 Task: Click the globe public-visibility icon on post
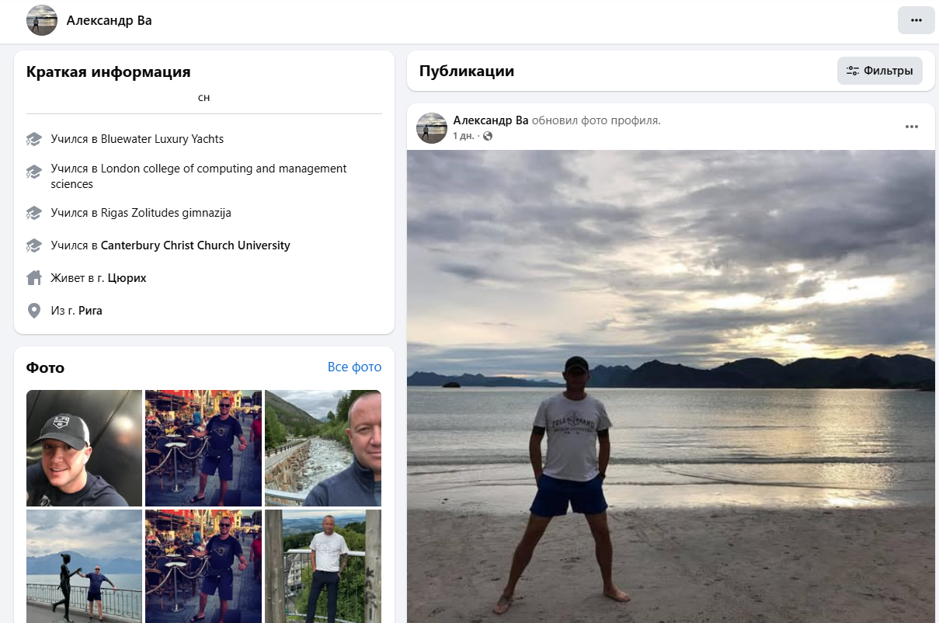[488, 137]
